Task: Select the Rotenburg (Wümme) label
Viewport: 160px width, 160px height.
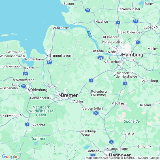Action: point(99,93)
